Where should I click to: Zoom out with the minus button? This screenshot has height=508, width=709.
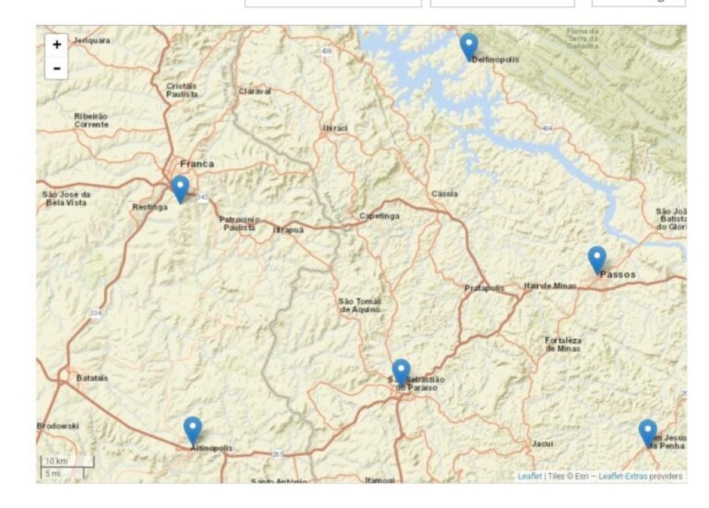click(x=57, y=68)
